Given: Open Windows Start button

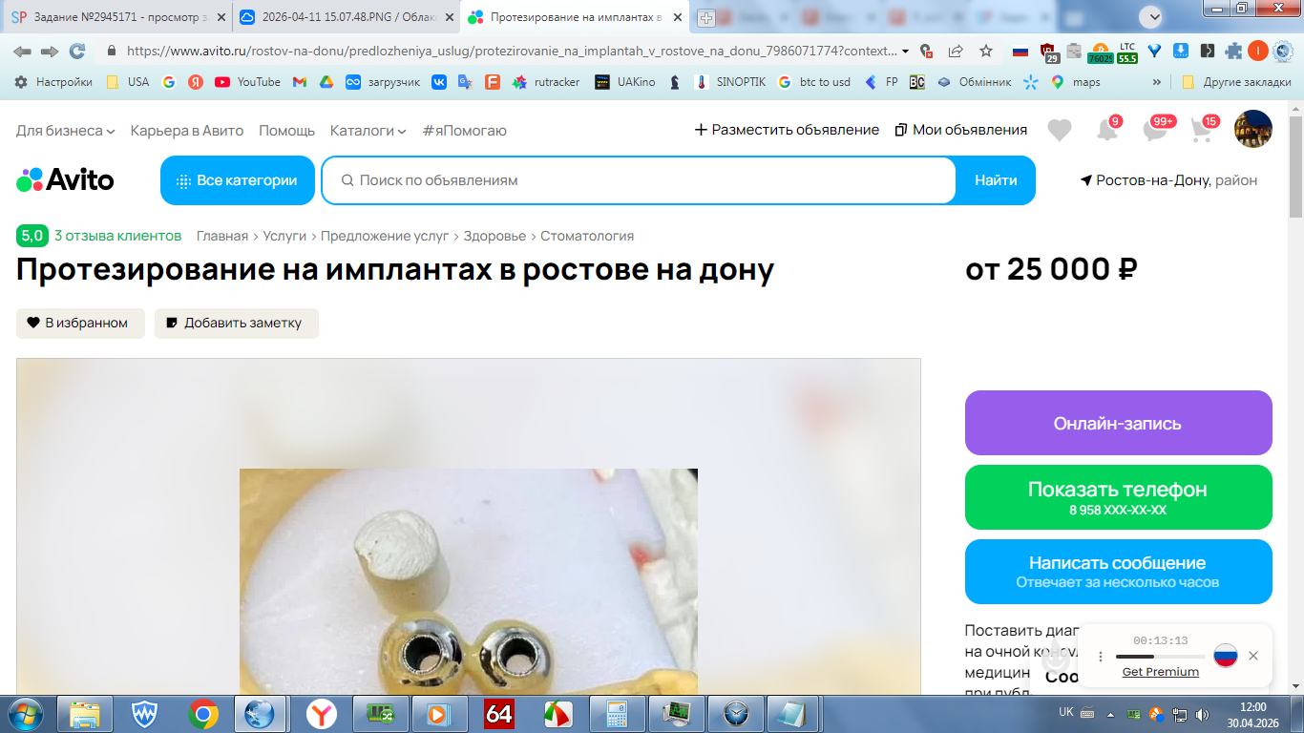Looking at the screenshot, I should pos(25,714).
